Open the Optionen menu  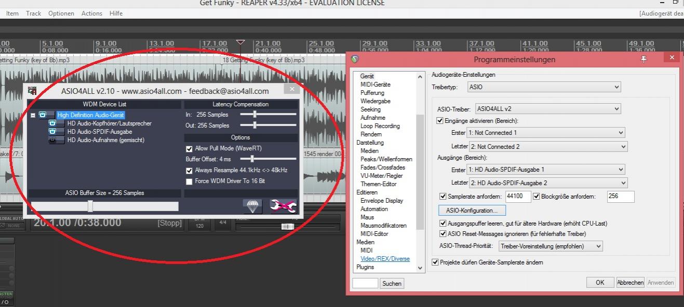pos(61,13)
